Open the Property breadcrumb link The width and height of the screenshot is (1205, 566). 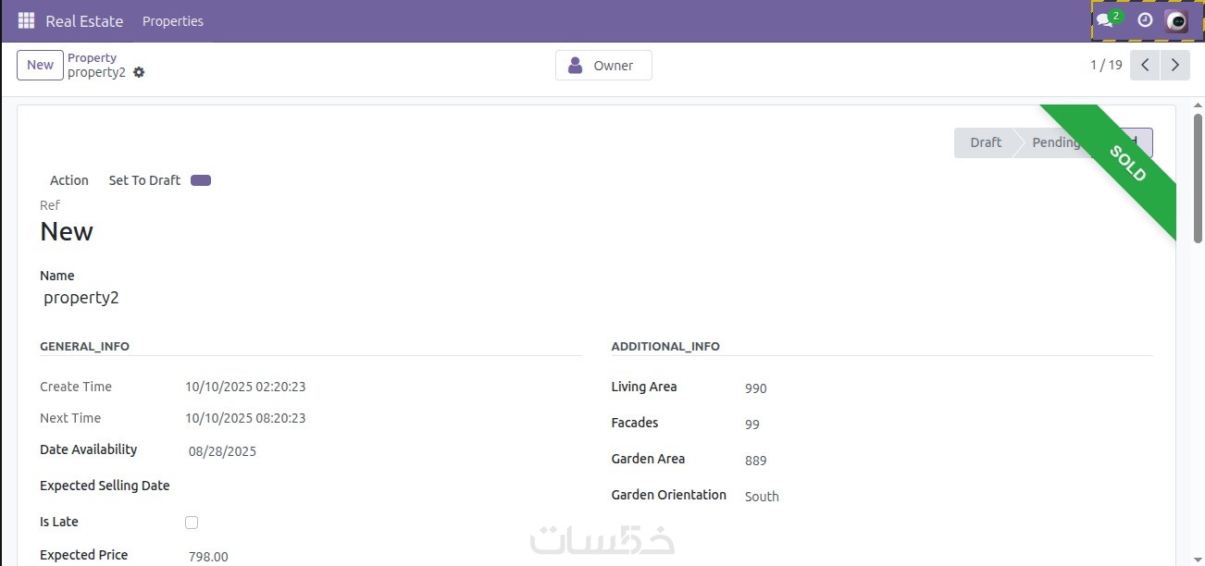(x=92, y=57)
